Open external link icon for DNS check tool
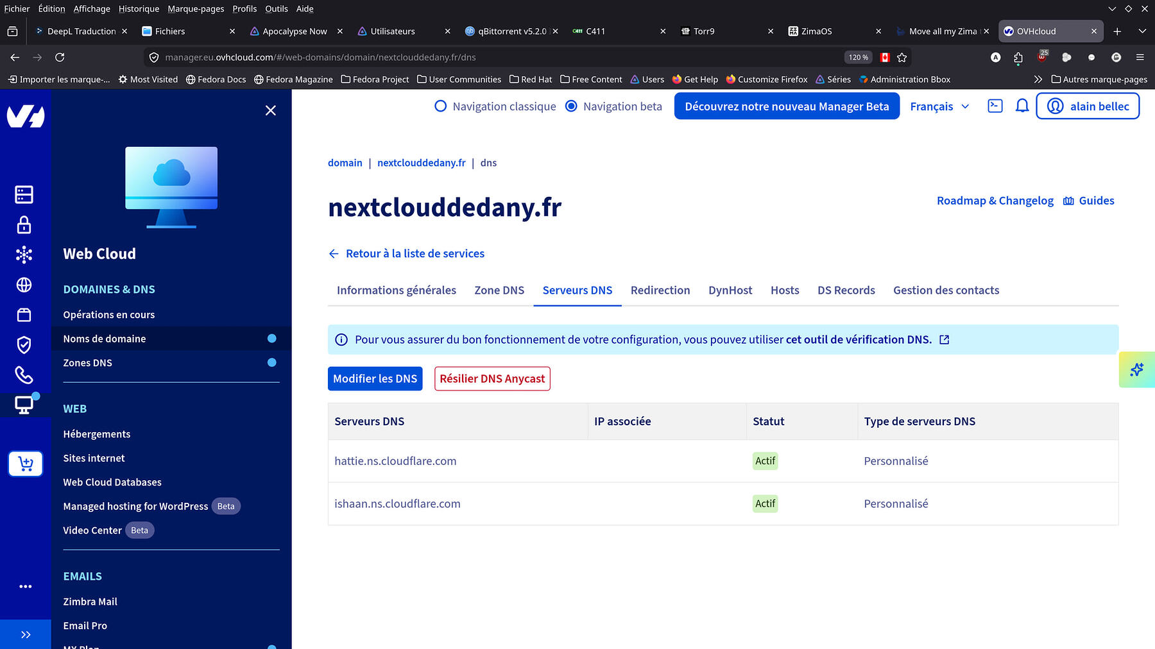This screenshot has height=649, width=1155. 945,340
